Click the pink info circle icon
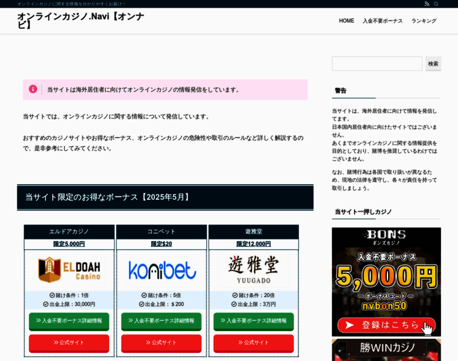This screenshot has height=361, width=458. click(33, 89)
